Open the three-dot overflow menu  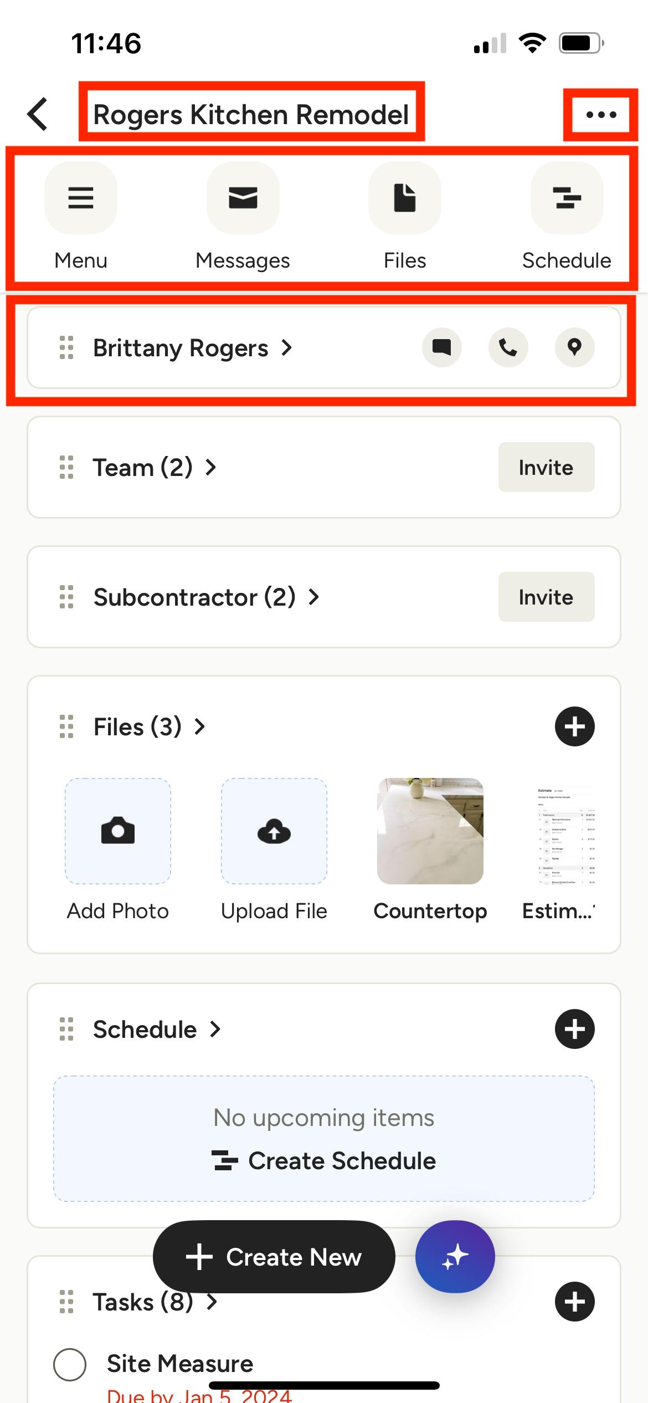pyautogui.click(x=600, y=115)
